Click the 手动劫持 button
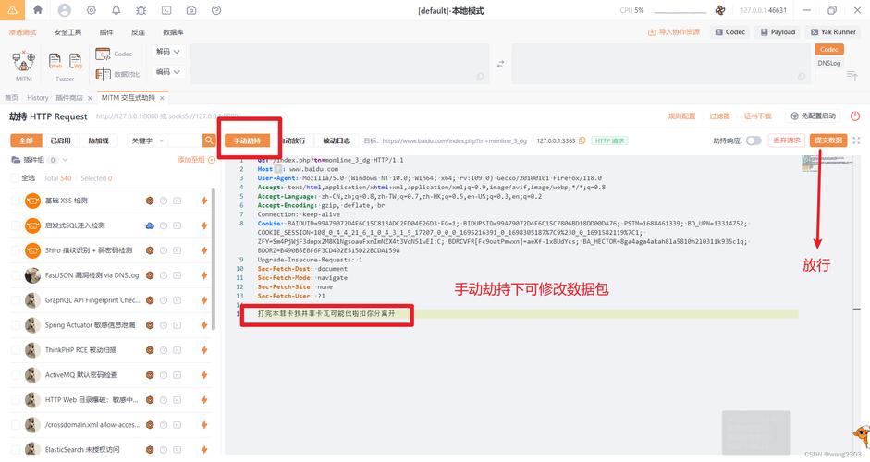Image resolution: width=870 pixels, height=462 pixels. pos(247,140)
